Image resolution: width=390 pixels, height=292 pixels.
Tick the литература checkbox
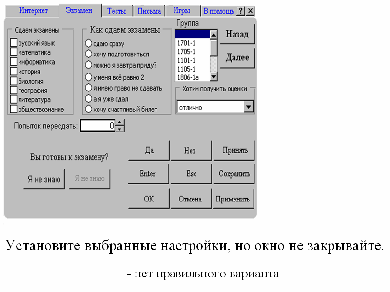tap(14, 99)
